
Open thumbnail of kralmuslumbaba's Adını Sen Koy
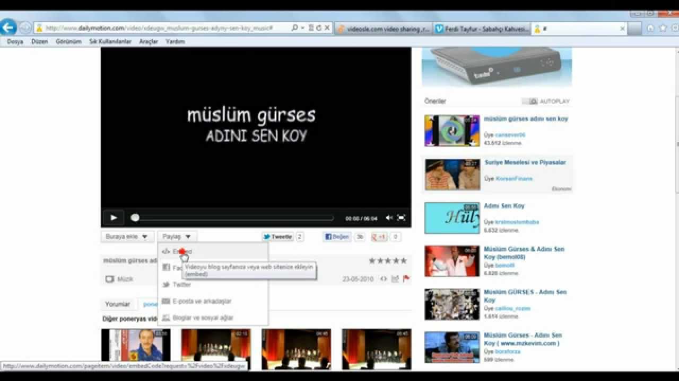452,218
